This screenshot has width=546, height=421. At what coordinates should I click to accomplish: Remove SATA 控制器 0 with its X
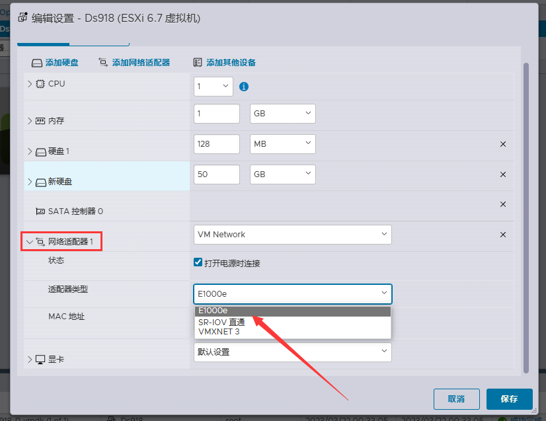coord(503,204)
